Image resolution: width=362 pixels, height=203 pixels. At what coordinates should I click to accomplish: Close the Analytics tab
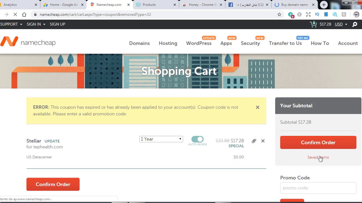[x=36, y=5]
